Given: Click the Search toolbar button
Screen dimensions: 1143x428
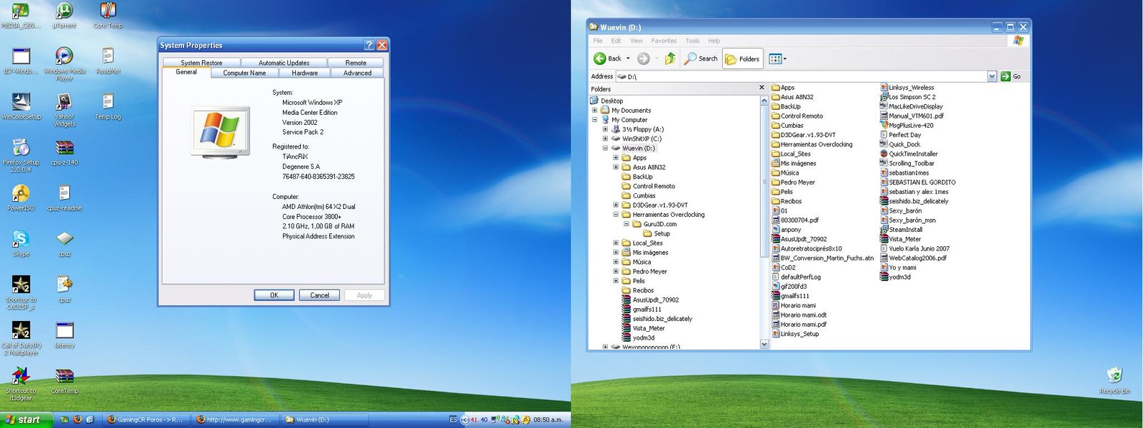Looking at the screenshot, I should pos(701,58).
